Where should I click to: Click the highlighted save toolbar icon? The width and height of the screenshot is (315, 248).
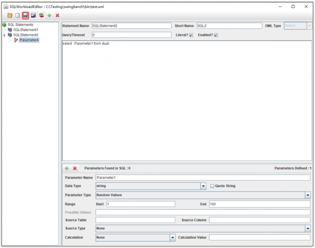coord(25,16)
